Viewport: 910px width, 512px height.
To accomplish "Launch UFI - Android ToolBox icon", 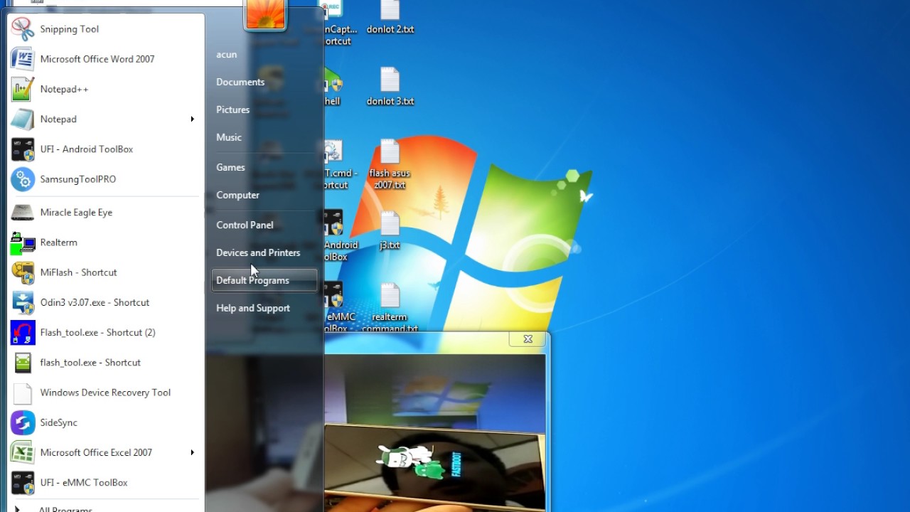I will [x=23, y=149].
